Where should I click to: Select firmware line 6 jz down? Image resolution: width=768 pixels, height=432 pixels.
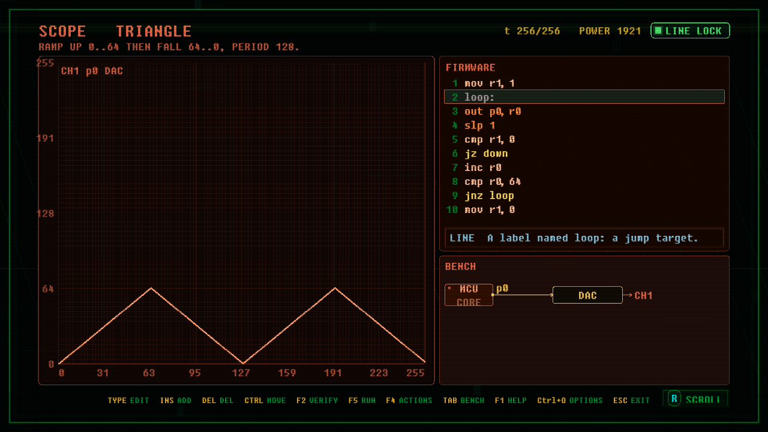(584, 154)
